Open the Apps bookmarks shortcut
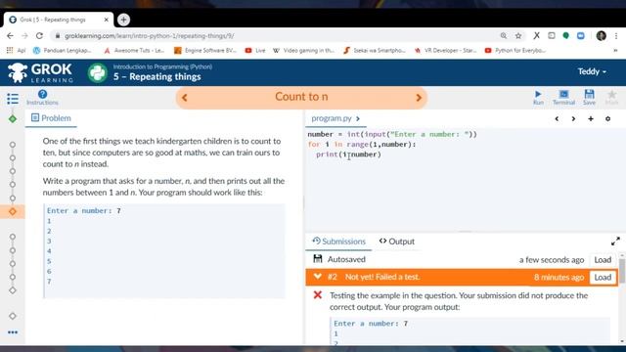The image size is (626, 352). coord(16,50)
